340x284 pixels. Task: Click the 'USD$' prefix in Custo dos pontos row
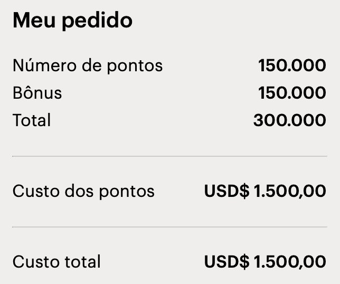click(x=227, y=191)
